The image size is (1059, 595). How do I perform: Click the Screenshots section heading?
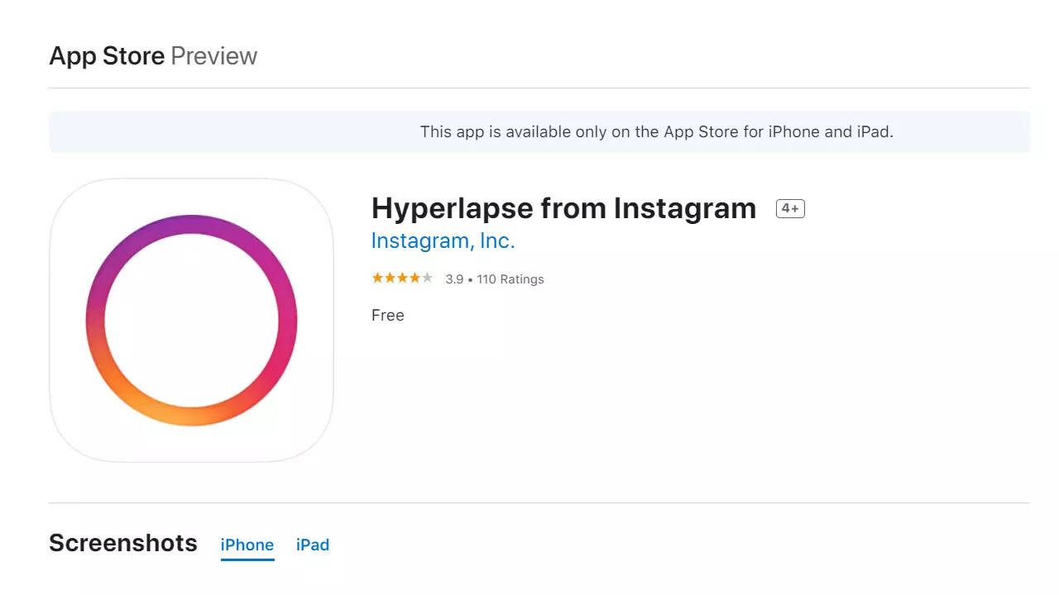[x=122, y=543]
